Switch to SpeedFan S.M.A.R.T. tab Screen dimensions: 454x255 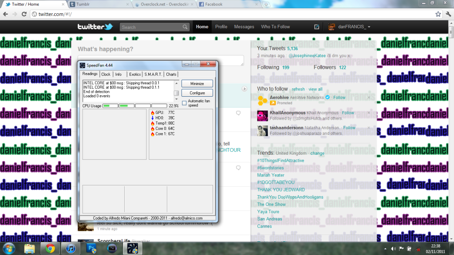coord(153,75)
